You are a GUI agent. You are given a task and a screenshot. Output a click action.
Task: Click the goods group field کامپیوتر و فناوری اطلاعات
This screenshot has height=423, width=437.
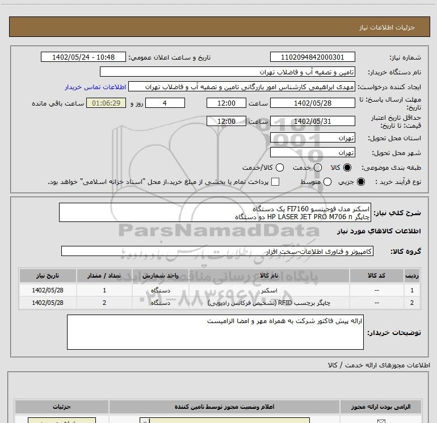(x=217, y=251)
